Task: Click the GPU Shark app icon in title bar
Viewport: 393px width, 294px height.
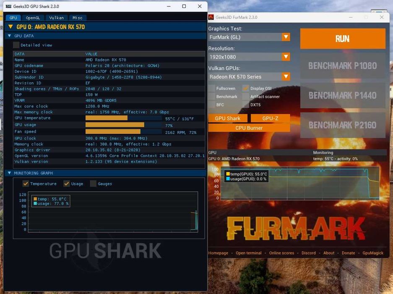Action: coord(8,6)
